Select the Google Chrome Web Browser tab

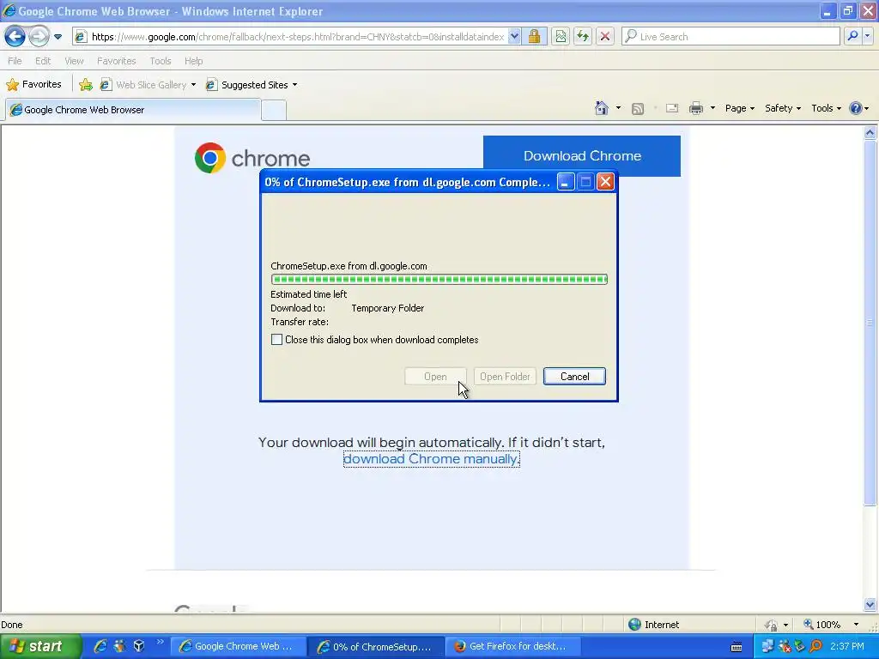[x=133, y=110]
